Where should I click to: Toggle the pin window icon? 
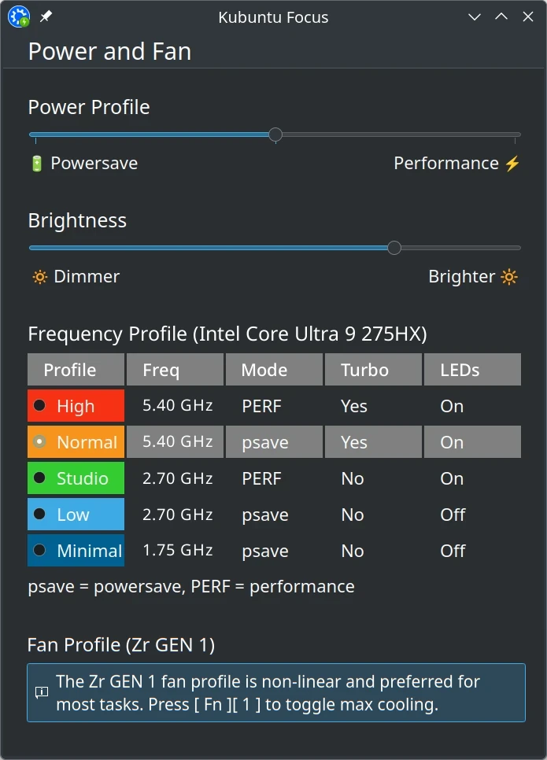coord(46,17)
